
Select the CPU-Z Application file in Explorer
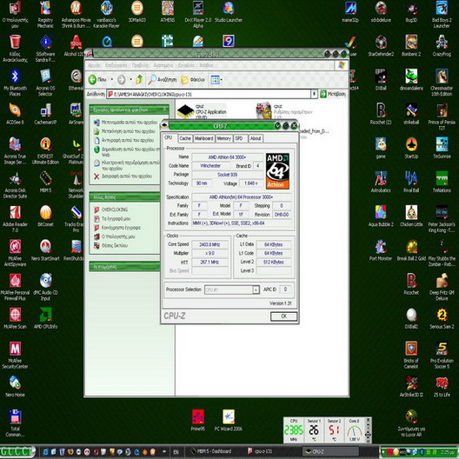click(x=202, y=111)
